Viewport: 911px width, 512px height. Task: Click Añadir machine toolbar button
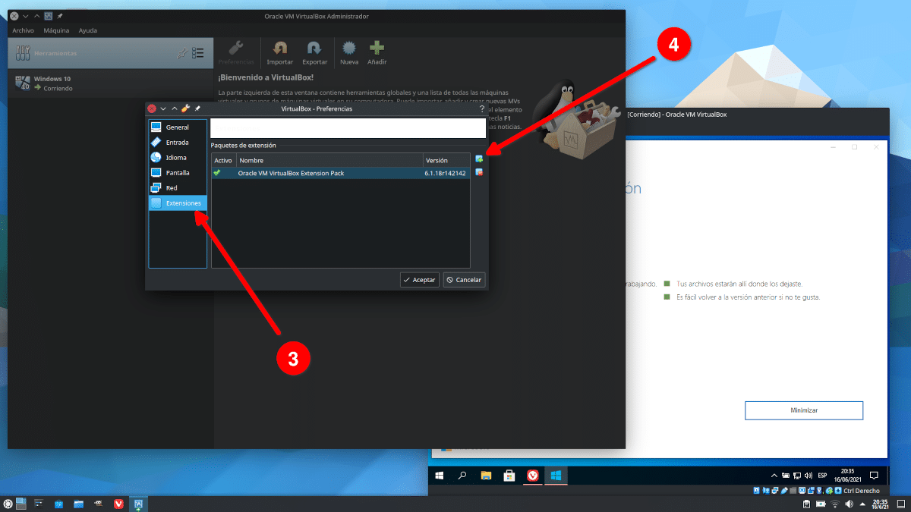[377, 53]
